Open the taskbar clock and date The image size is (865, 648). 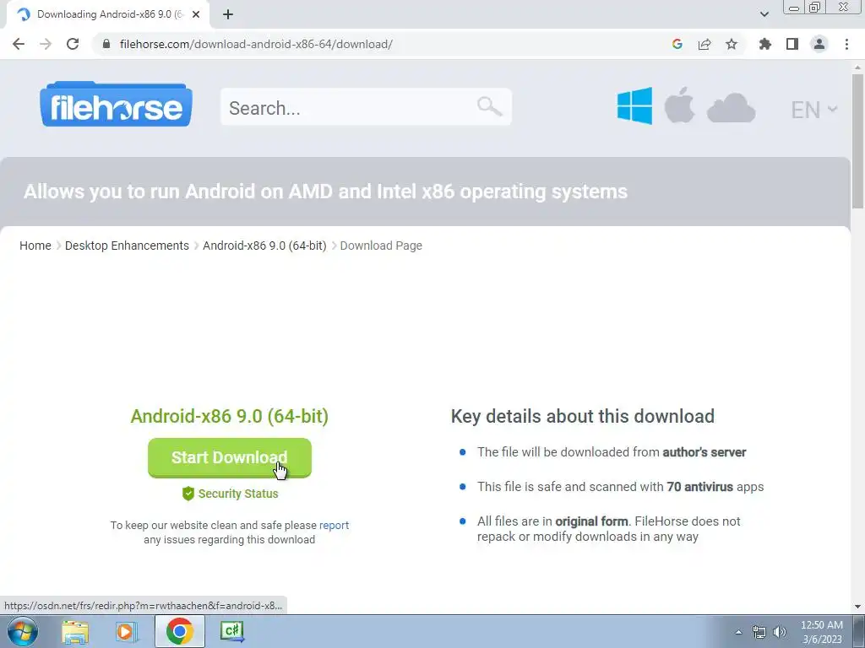tap(821, 632)
